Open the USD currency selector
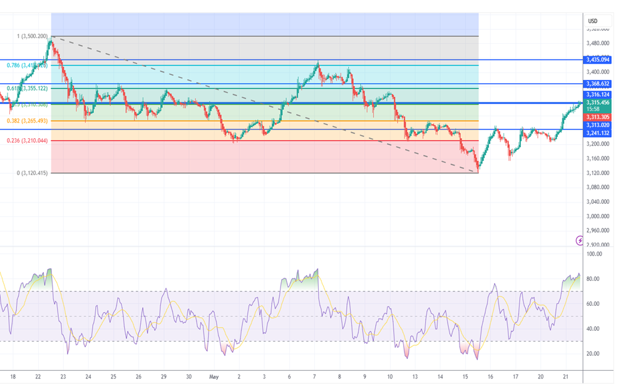The height and width of the screenshot is (389, 618). (x=592, y=21)
